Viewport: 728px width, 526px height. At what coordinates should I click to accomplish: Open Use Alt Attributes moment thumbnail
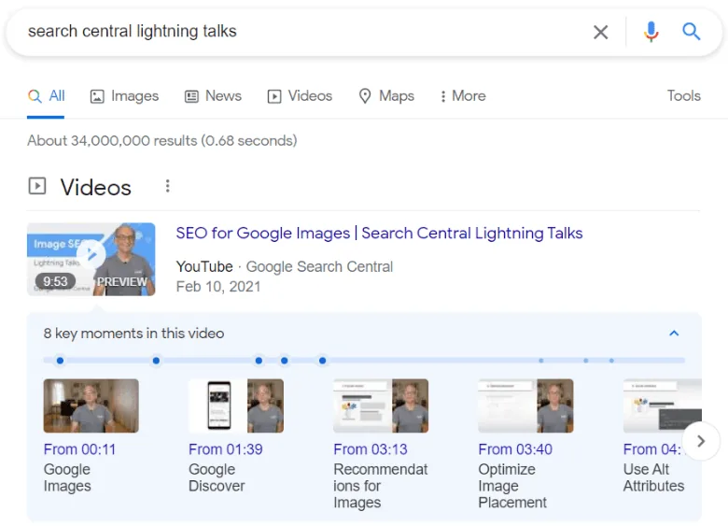point(663,405)
